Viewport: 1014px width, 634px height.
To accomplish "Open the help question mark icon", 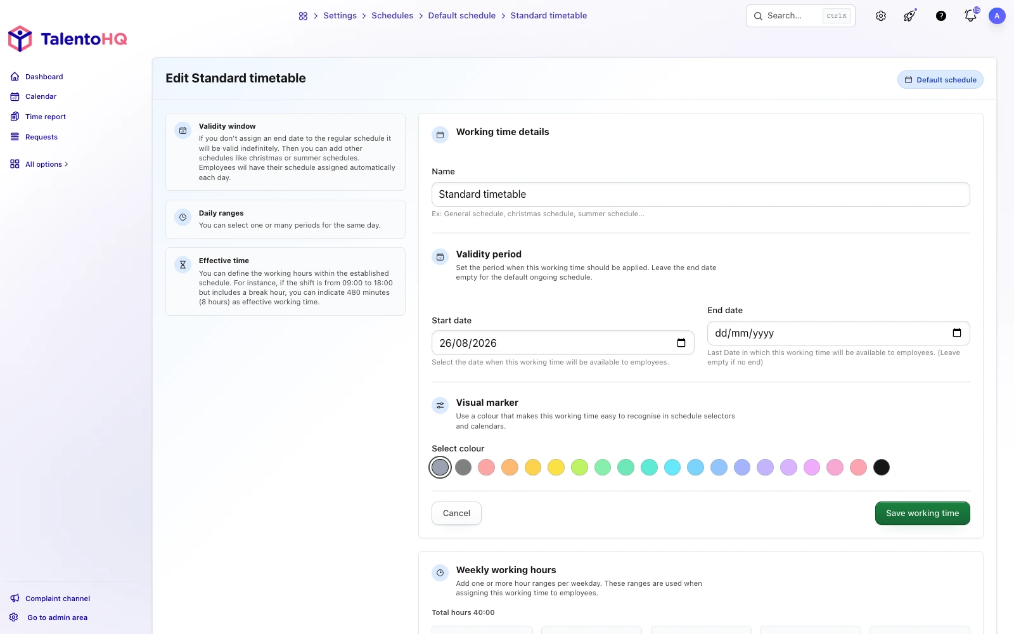I will [941, 16].
